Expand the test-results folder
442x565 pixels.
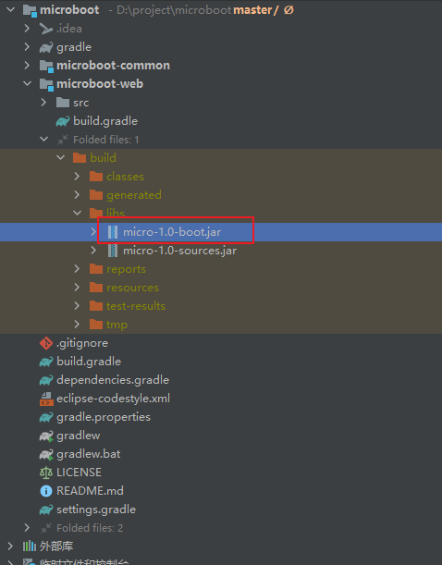[x=77, y=305]
